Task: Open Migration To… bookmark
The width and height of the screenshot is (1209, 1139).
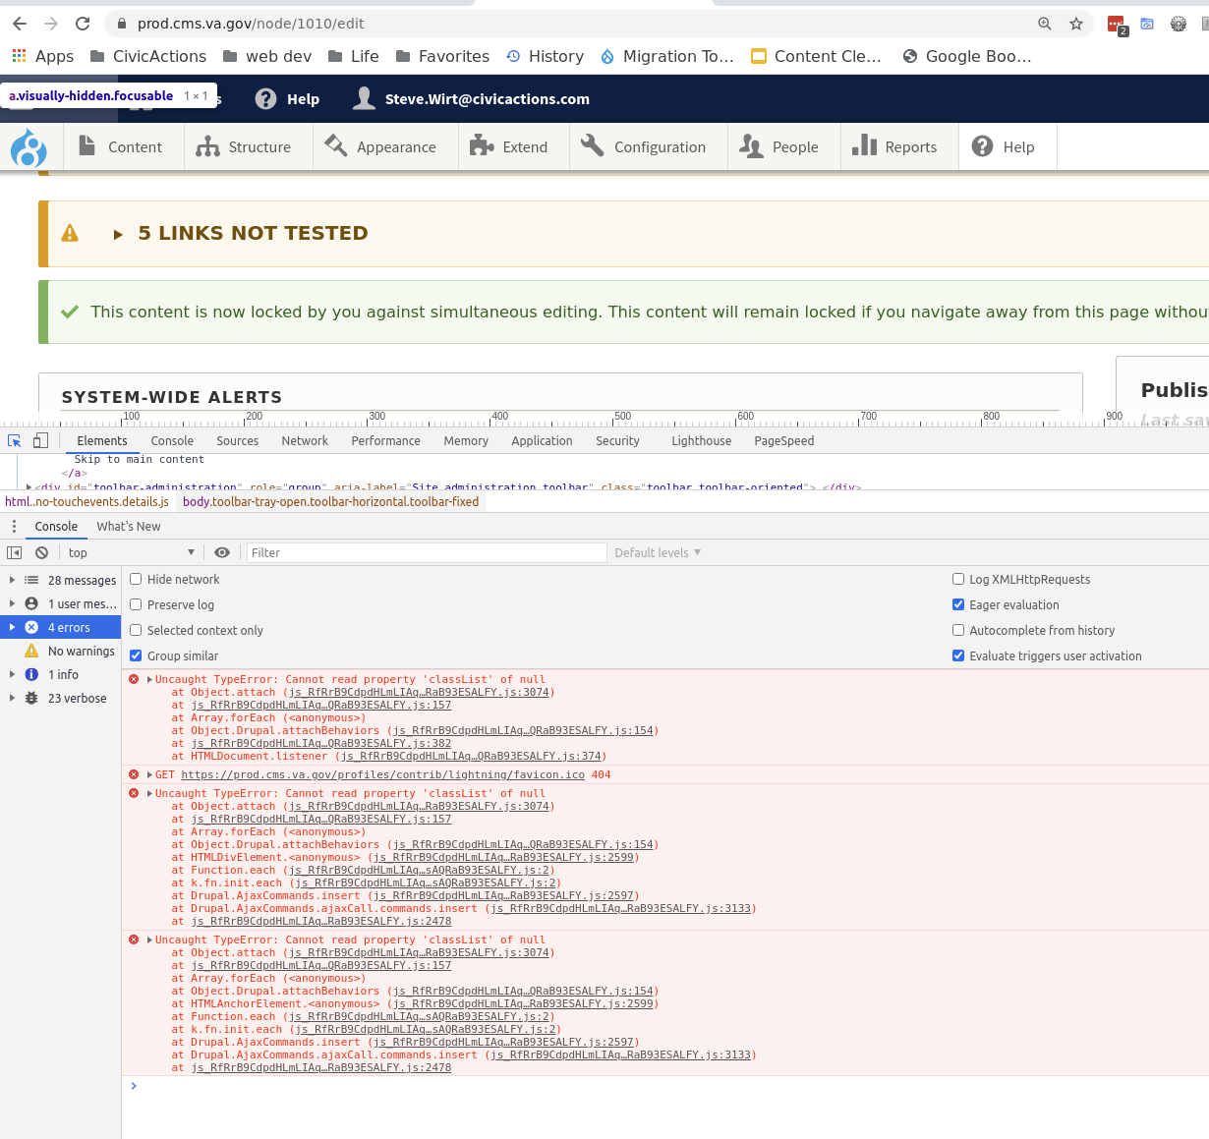Action: tap(667, 56)
